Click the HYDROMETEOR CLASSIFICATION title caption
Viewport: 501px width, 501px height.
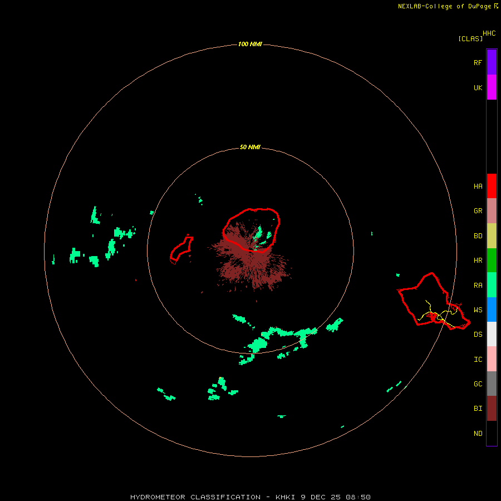[250, 497]
